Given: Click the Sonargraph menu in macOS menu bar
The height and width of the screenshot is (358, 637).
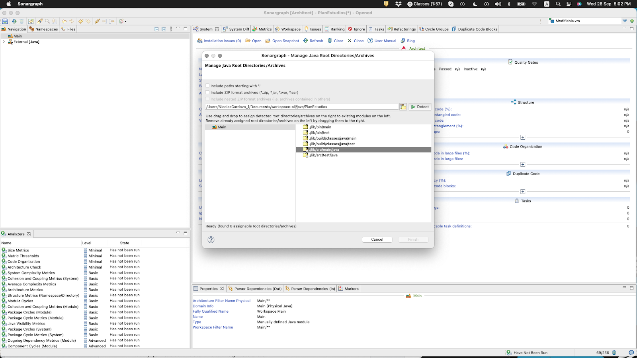Looking at the screenshot, I should tap(30, 4).
